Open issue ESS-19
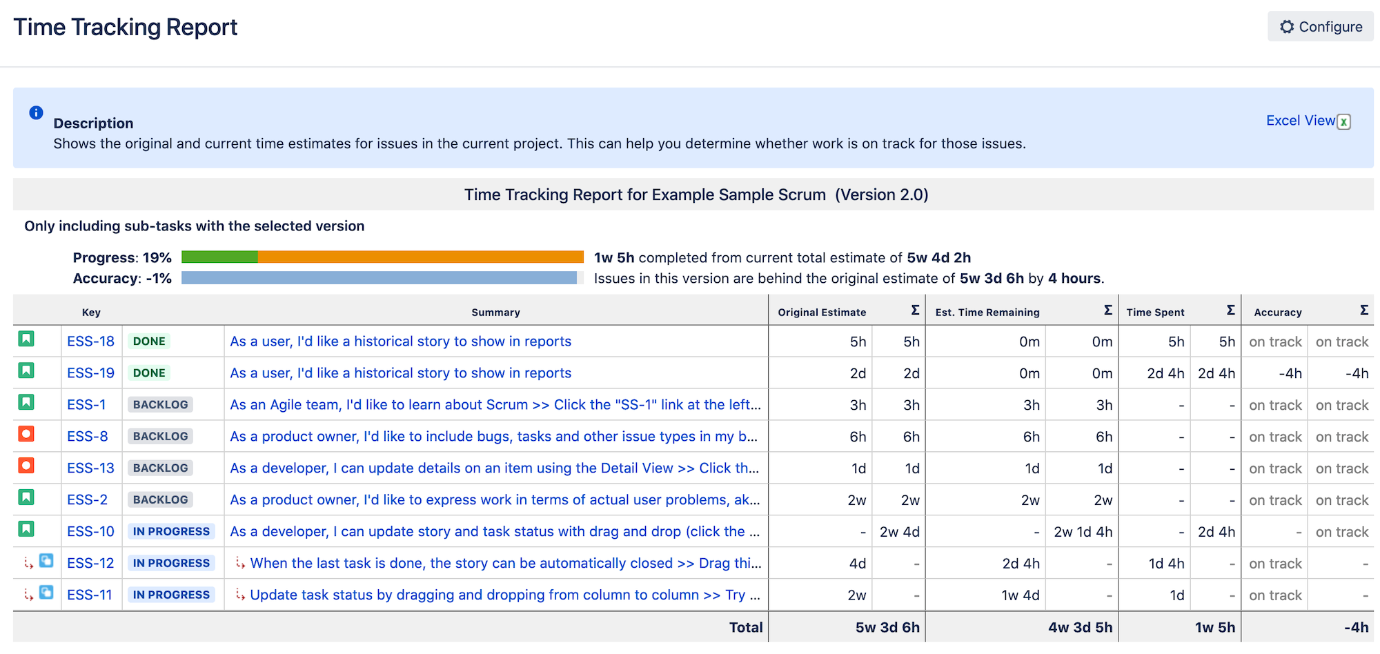This screenshot has height=654, width=1380. click(90, 373)
